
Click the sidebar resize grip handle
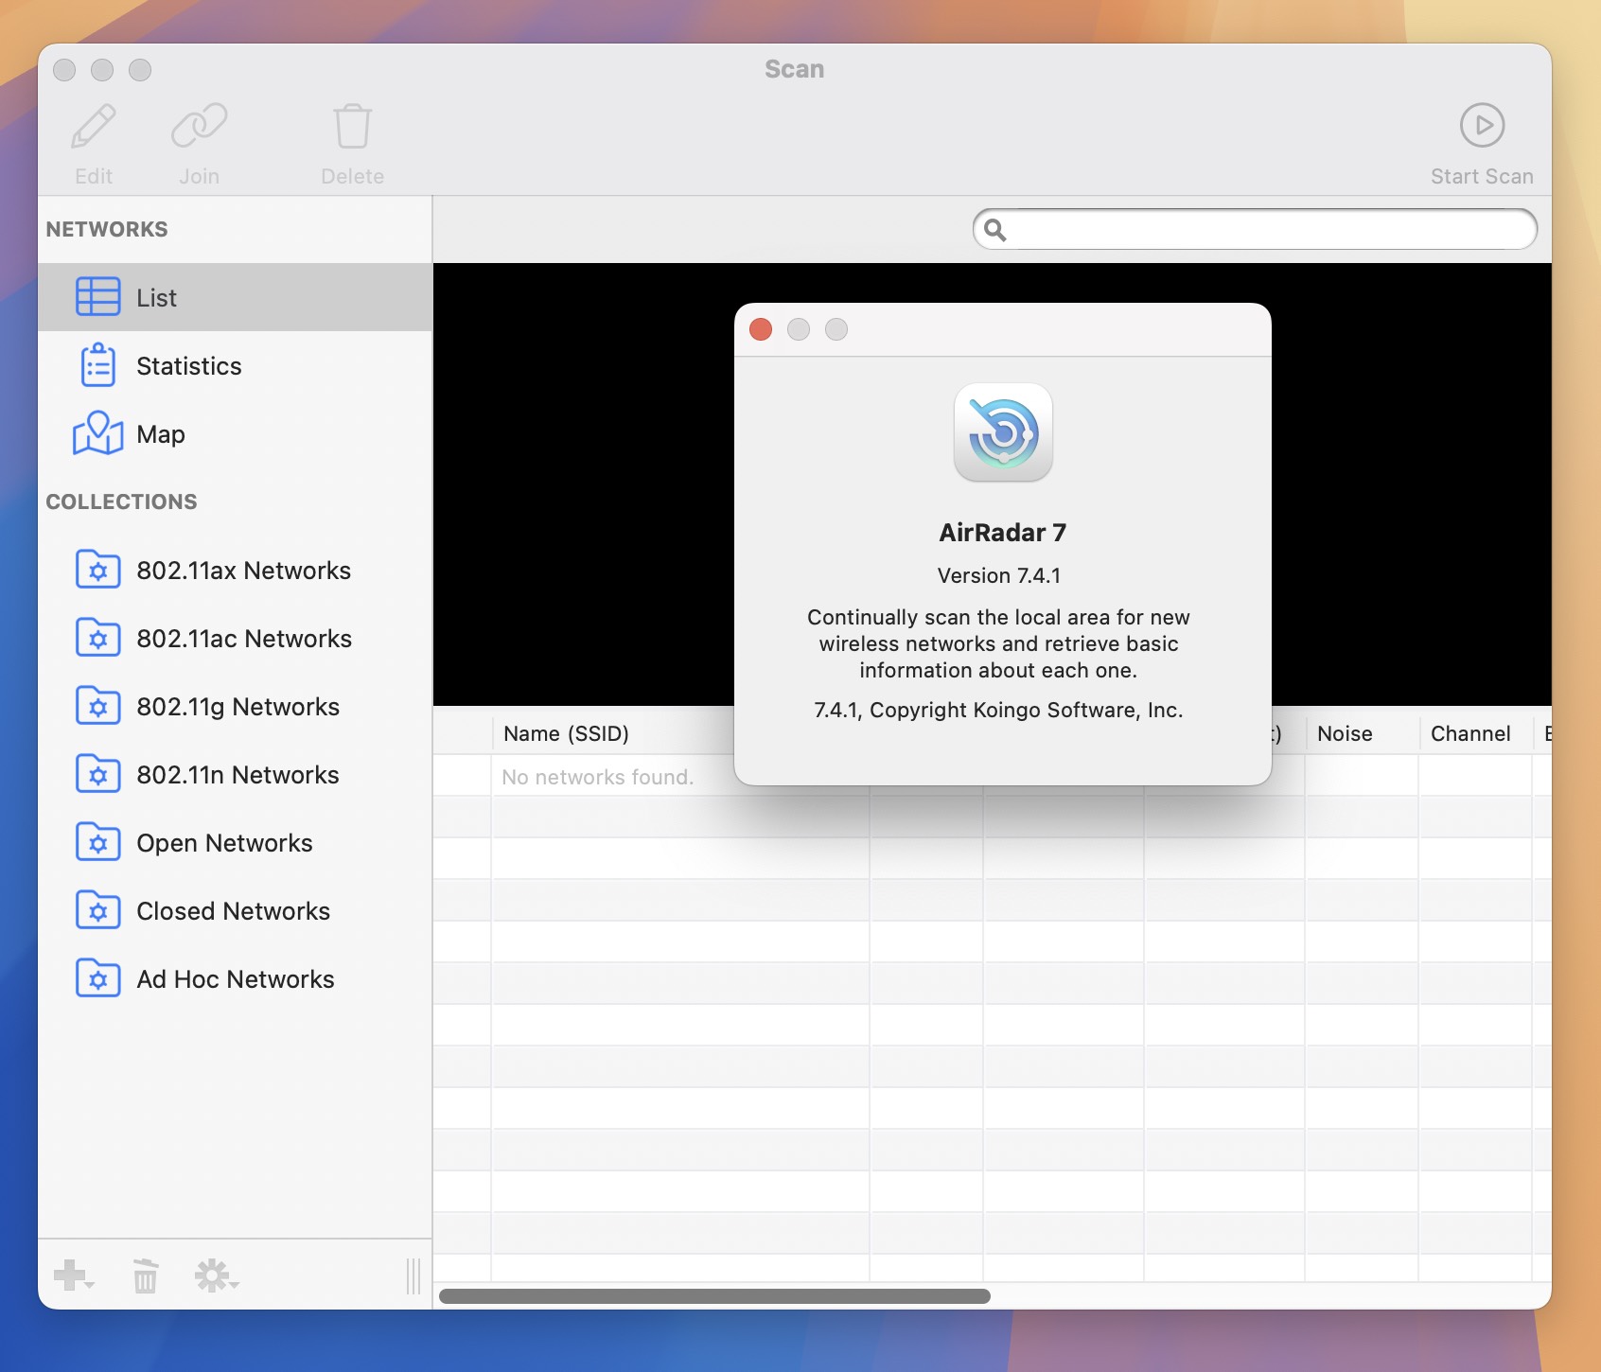[413, 1275]
